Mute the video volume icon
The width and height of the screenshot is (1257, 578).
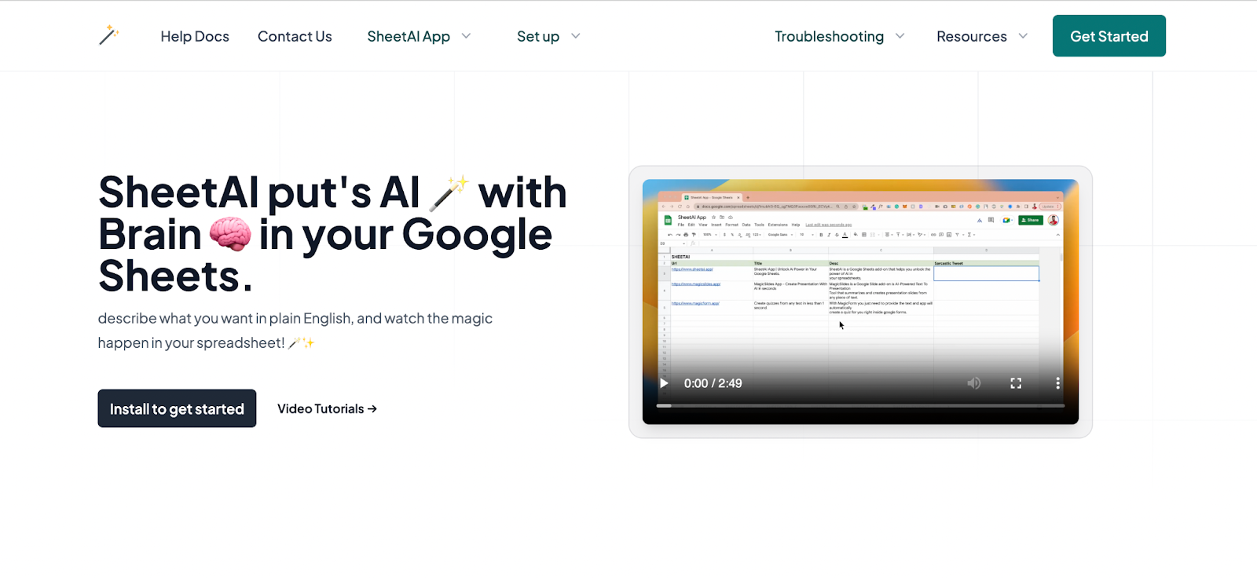(974, 383)
